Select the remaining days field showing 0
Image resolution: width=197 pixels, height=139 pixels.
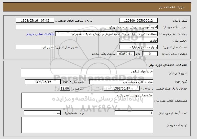(150, 54)
